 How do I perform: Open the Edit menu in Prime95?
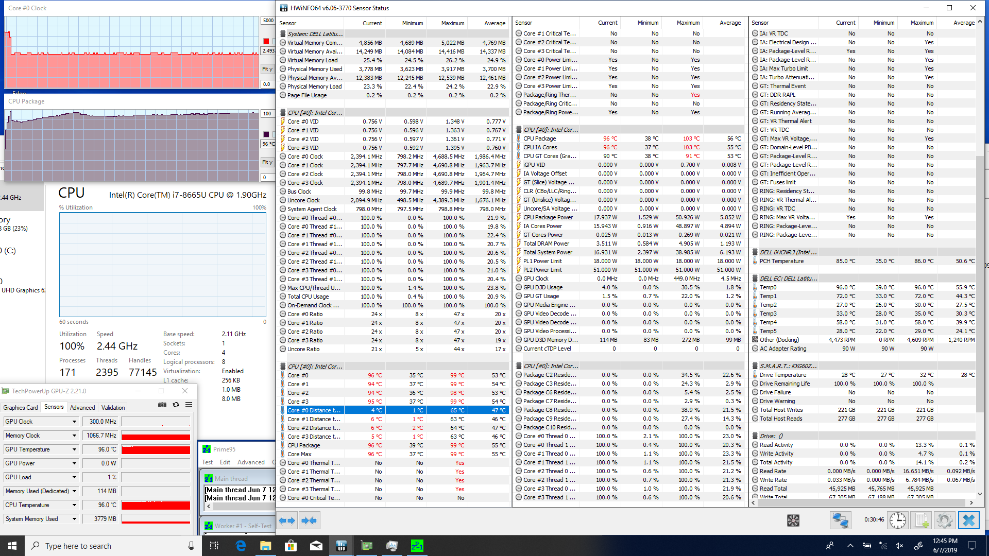click(225, 462)
